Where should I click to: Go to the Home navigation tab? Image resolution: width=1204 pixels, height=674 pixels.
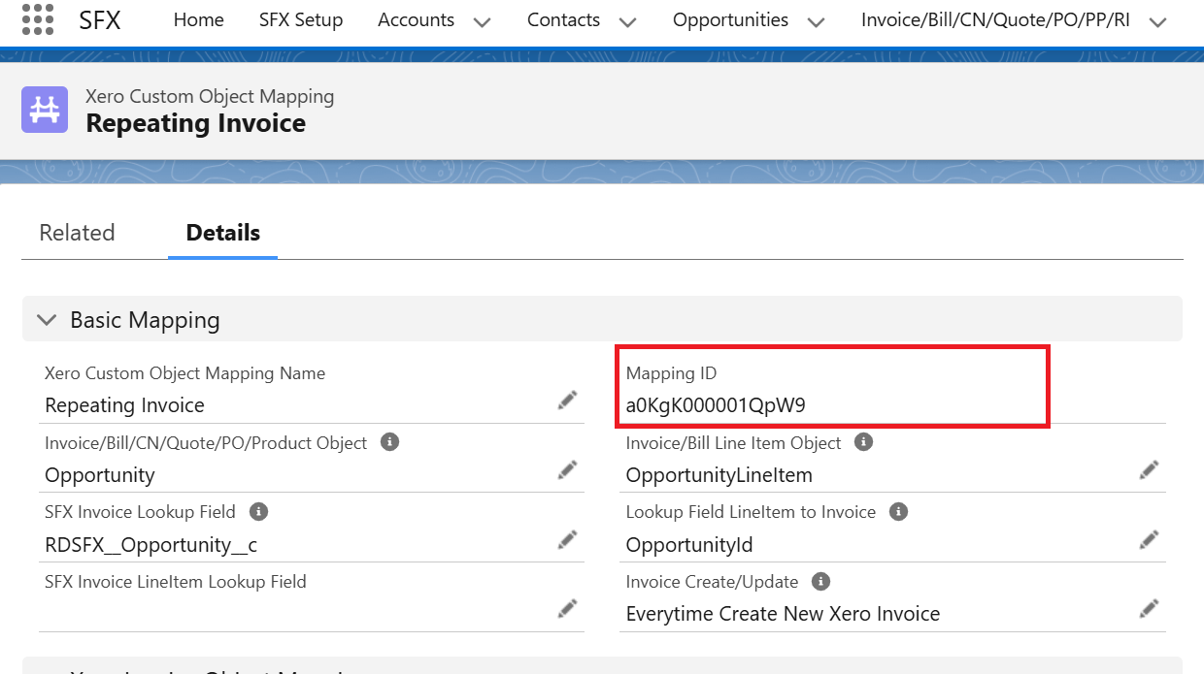click(198, 19)
